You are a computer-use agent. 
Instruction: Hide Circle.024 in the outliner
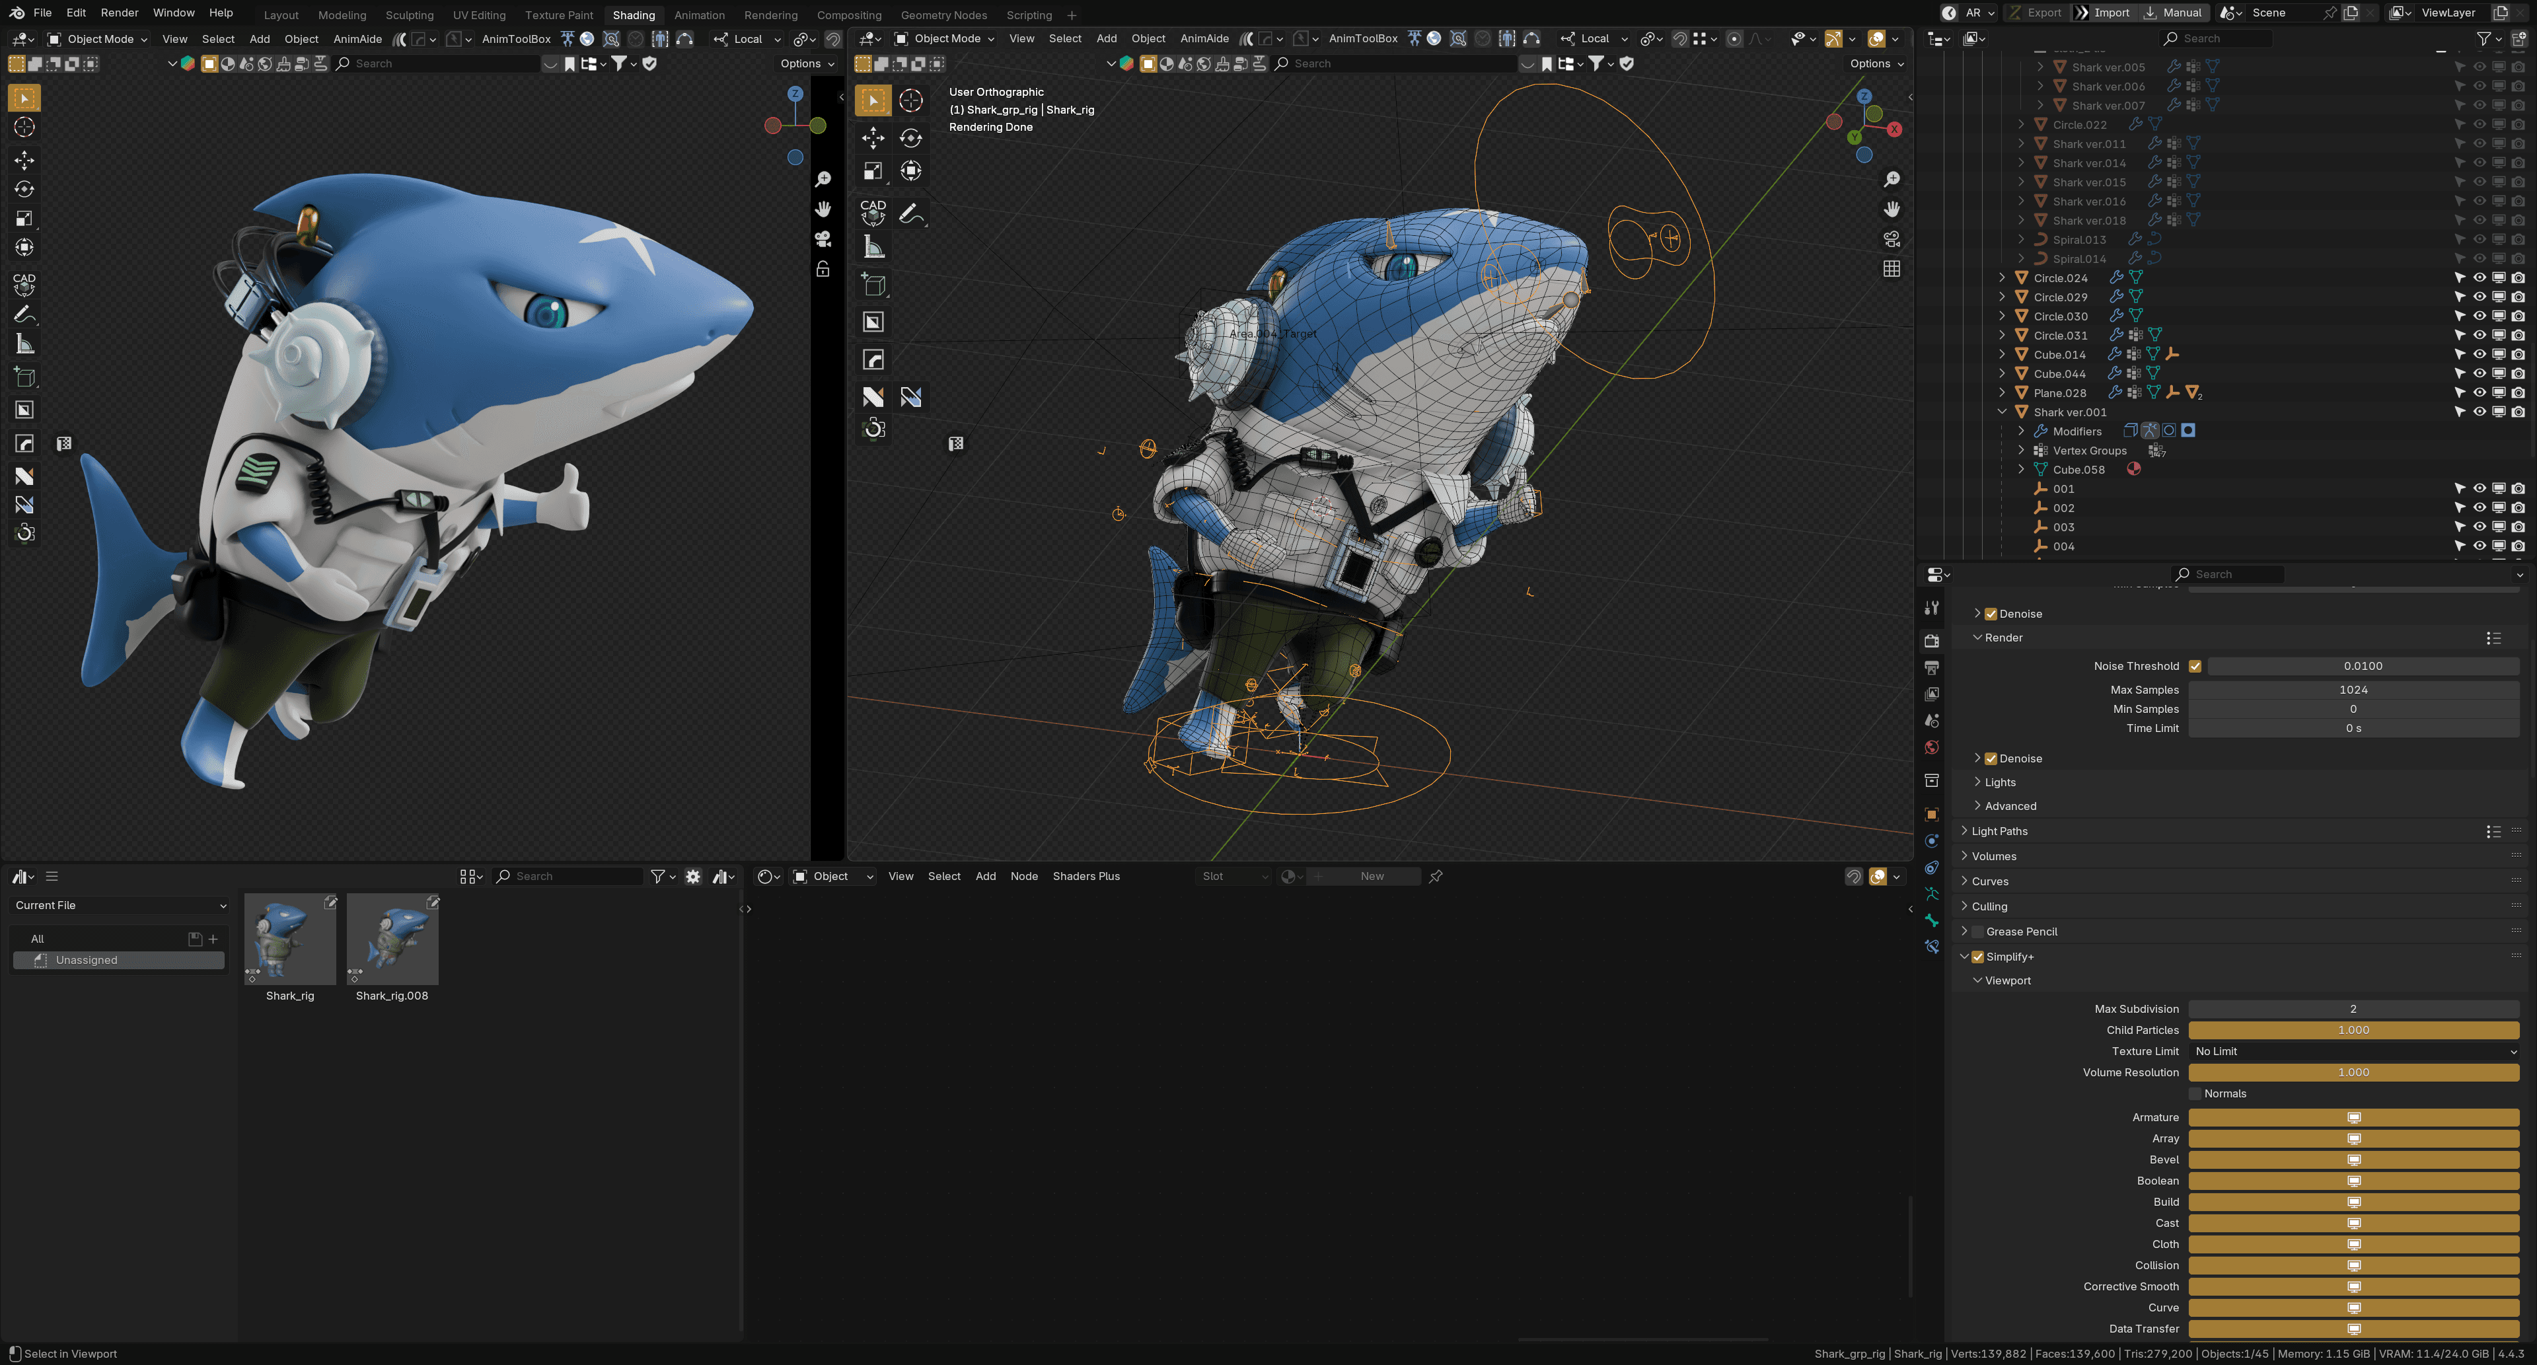point(2479,277)
